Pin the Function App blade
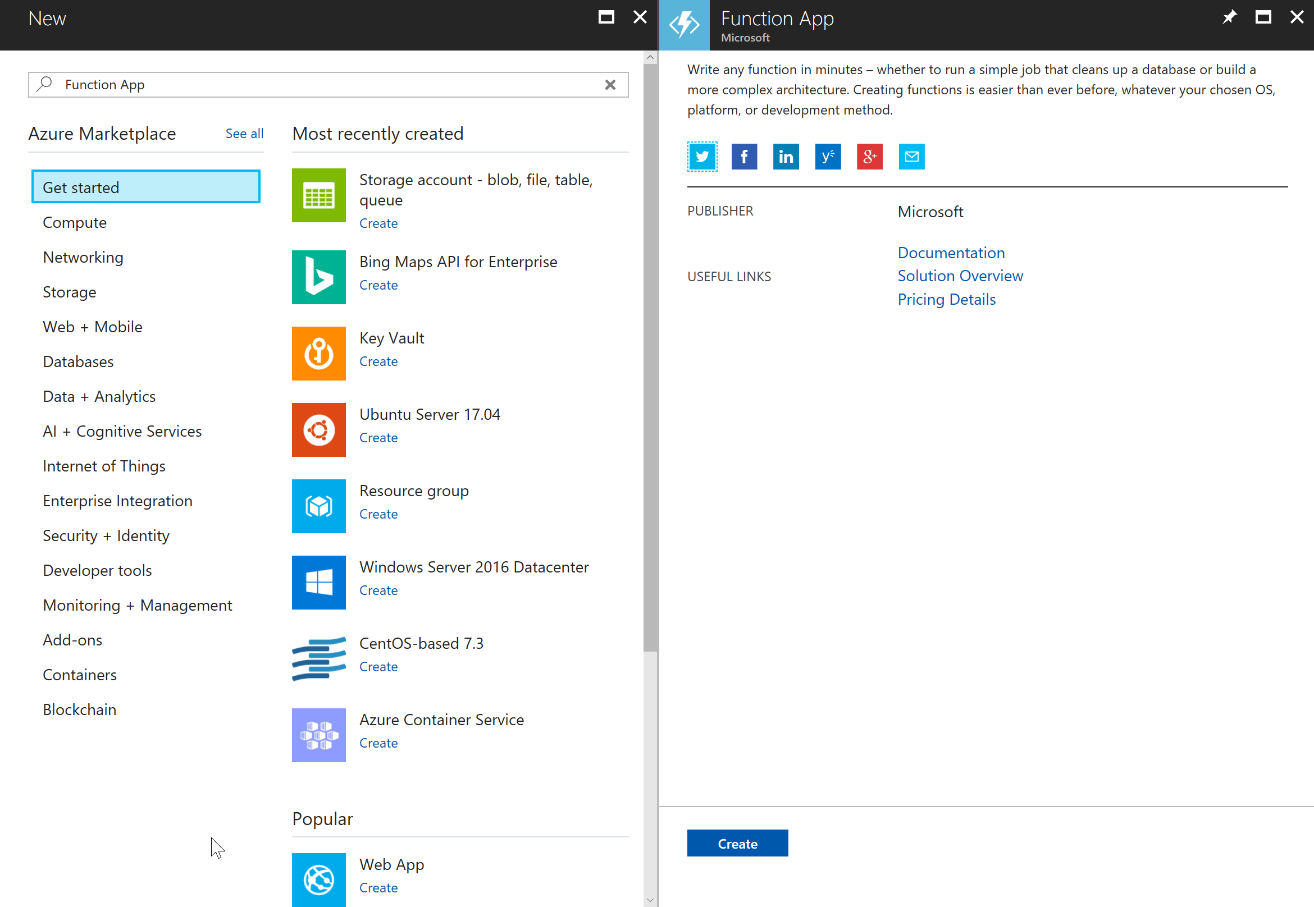 pyautogui.click(x=1229, y=17)
